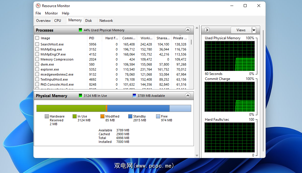Click the blue Standby memory bar segment

tap(138, 108)
